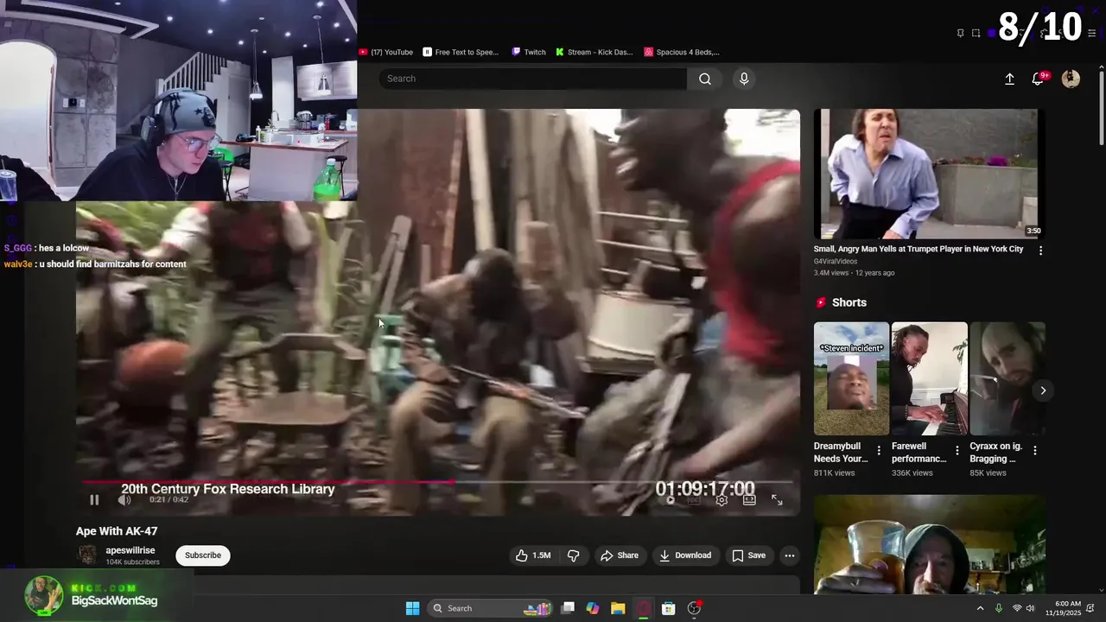The height and width of the screenshot is (622, 1106).
Task: Click the snapshot icon in browser toolbar
Action: 976,33
